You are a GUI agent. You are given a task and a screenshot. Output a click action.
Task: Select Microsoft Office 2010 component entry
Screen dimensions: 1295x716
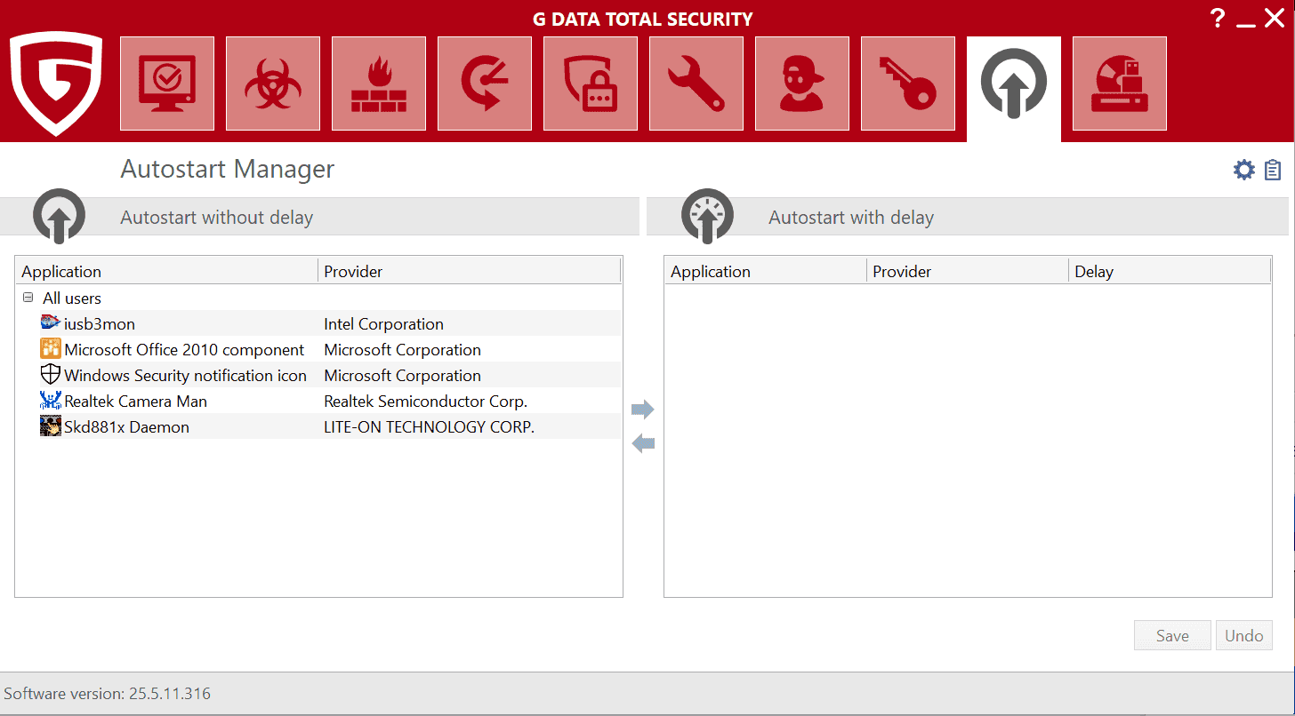[184, 349]
